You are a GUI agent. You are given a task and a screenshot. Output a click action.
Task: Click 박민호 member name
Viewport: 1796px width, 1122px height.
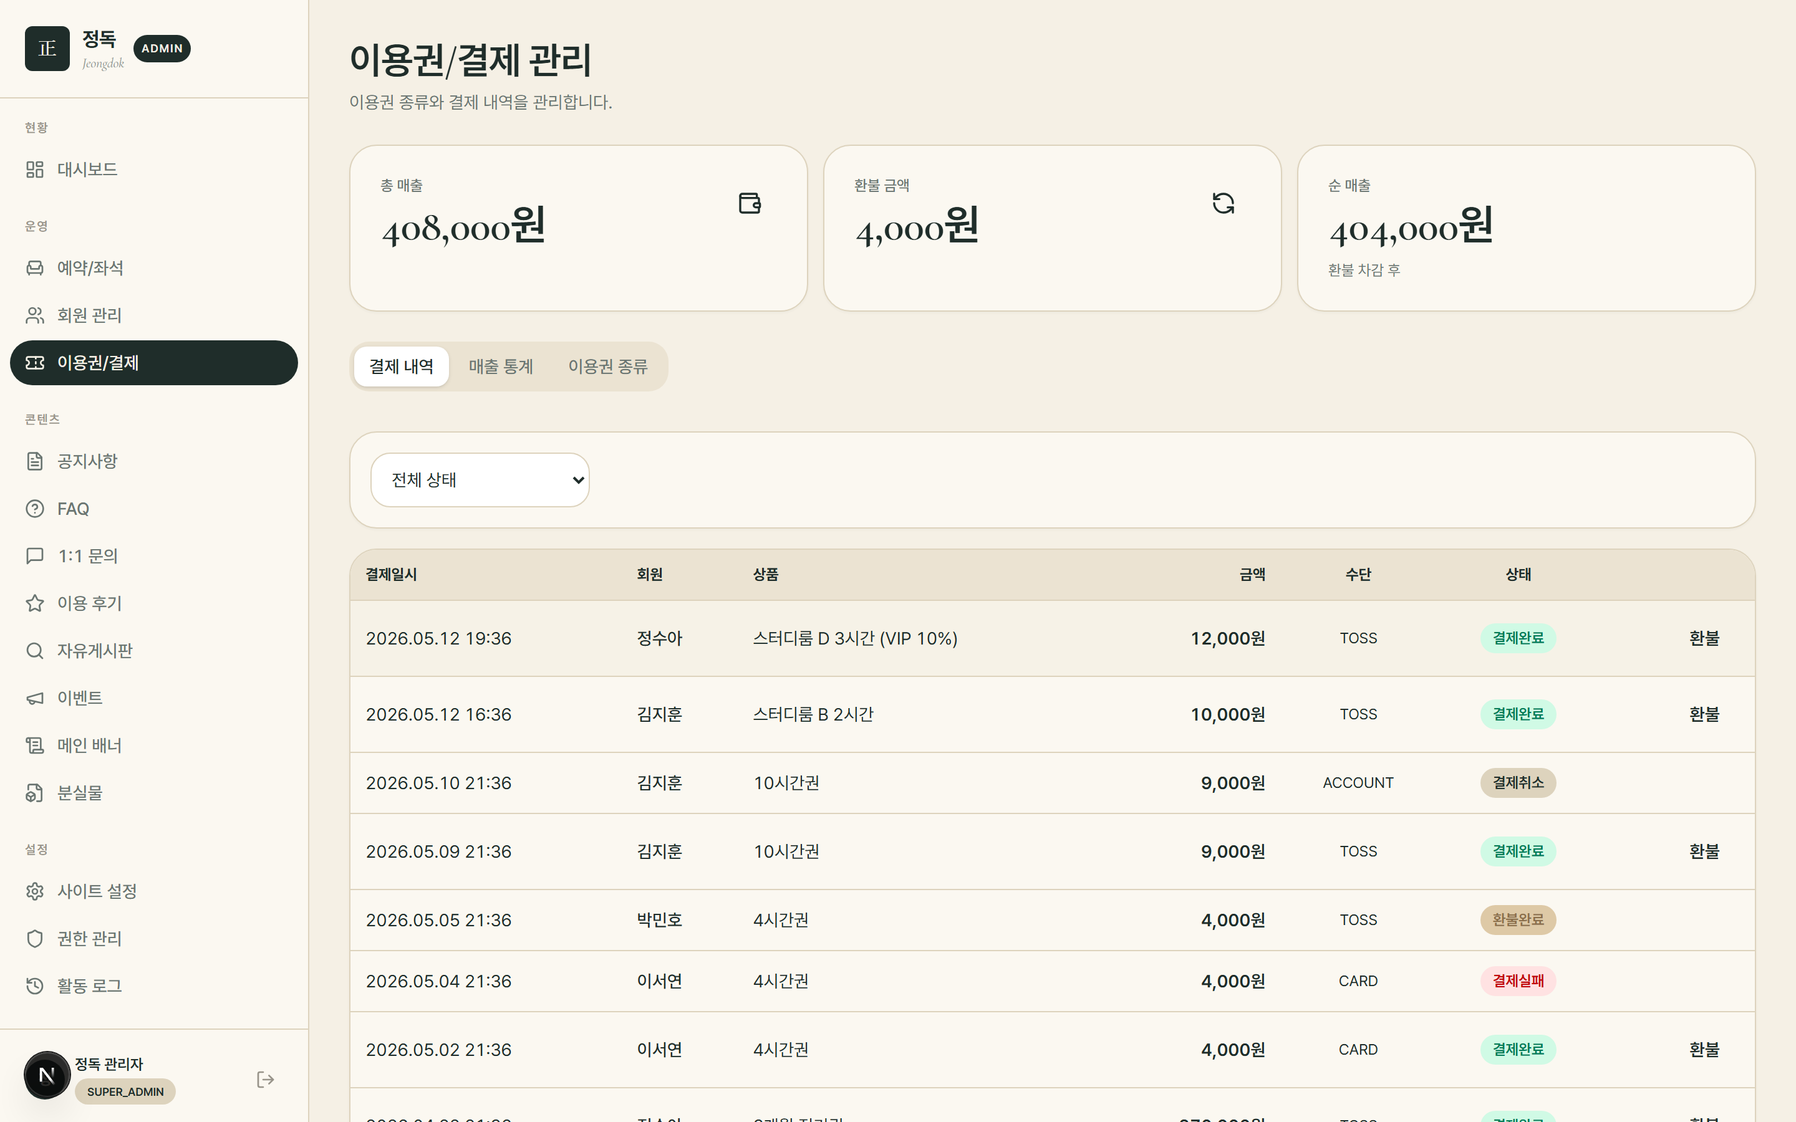(659, 920)
